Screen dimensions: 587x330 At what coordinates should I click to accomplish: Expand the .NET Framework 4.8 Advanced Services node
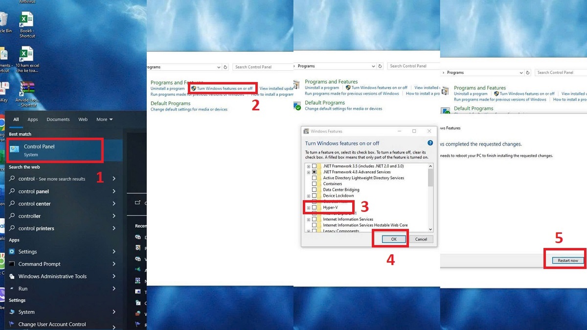tap(309, 172)
